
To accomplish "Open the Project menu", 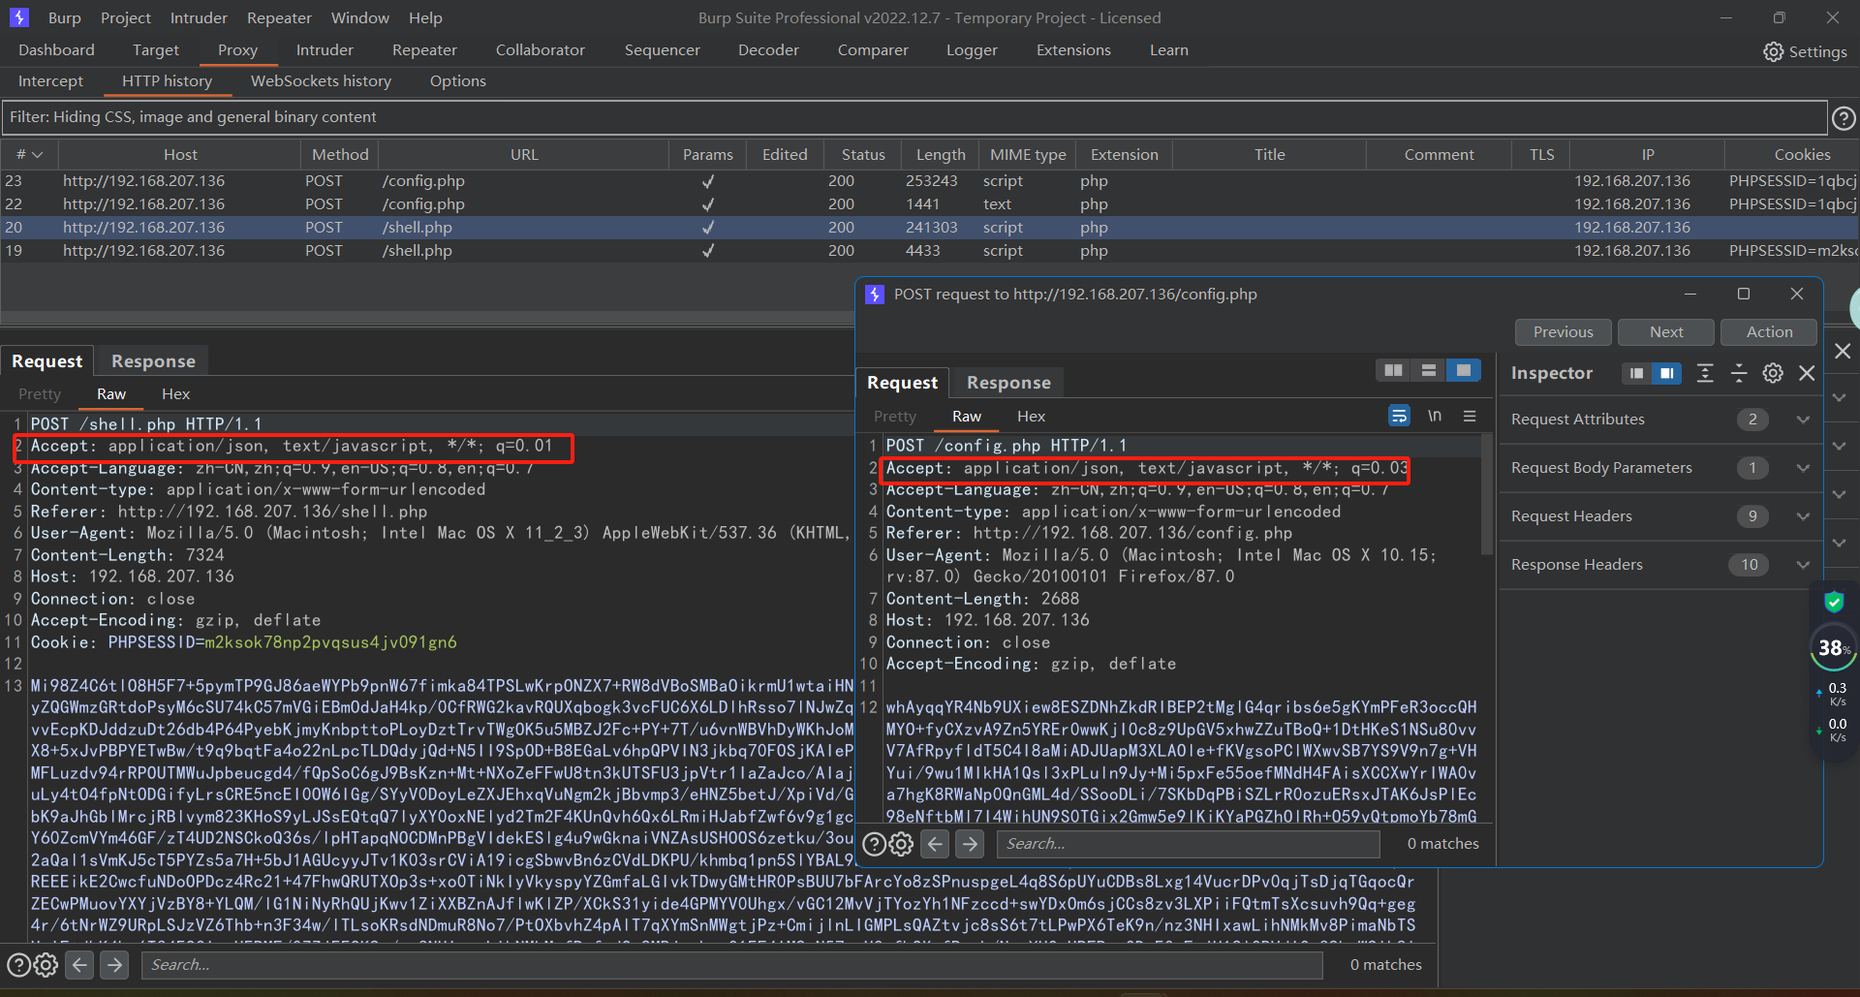I will (126, 17).
